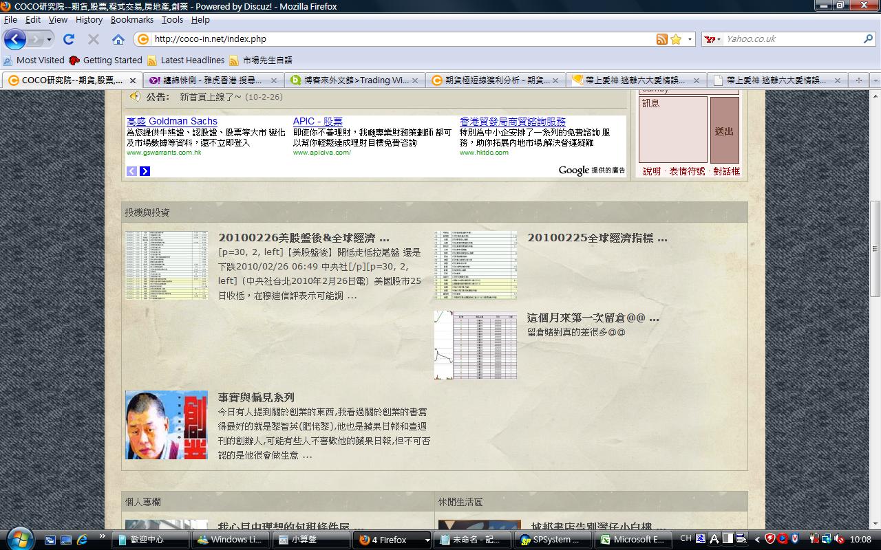Open the Help menu
Image resolution: width=881 pixels, height=550 pixels.
point(200,20)
